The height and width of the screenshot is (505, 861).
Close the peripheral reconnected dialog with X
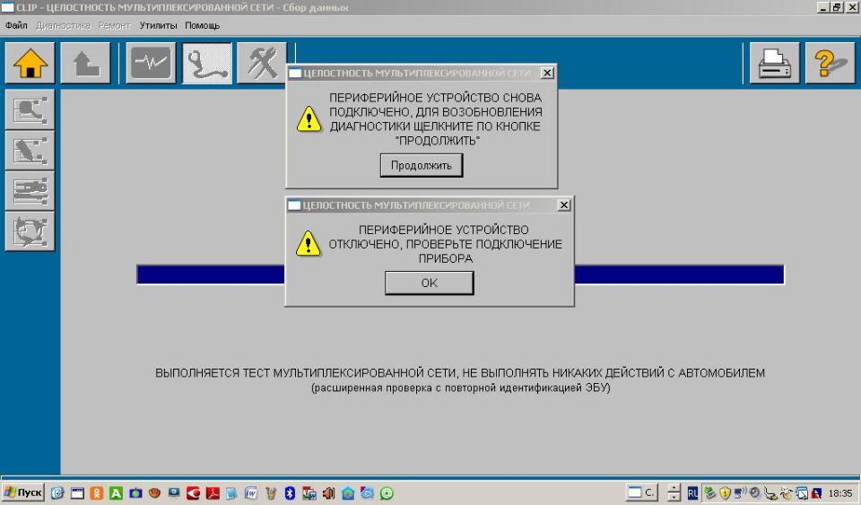click(547, 73)
